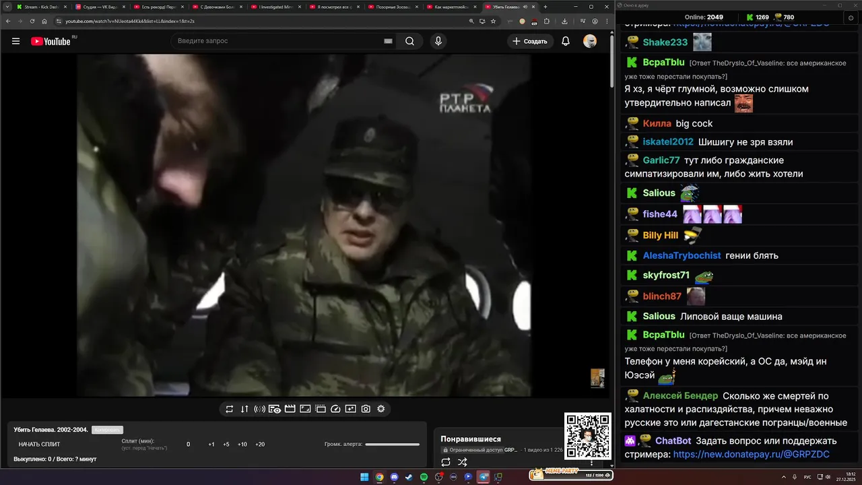Click the clapperboard icon in player toolbar
The height and width of the screenshot is (485, 862).
290,409
